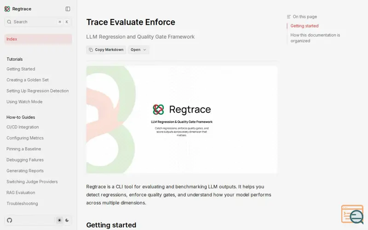Collapse the sidebar with the panel icon

point(68,9)
